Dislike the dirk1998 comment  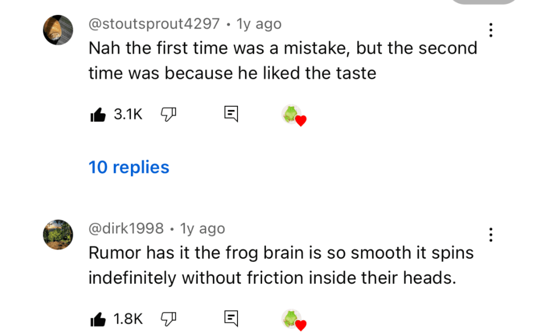click(x=169, y=319)
